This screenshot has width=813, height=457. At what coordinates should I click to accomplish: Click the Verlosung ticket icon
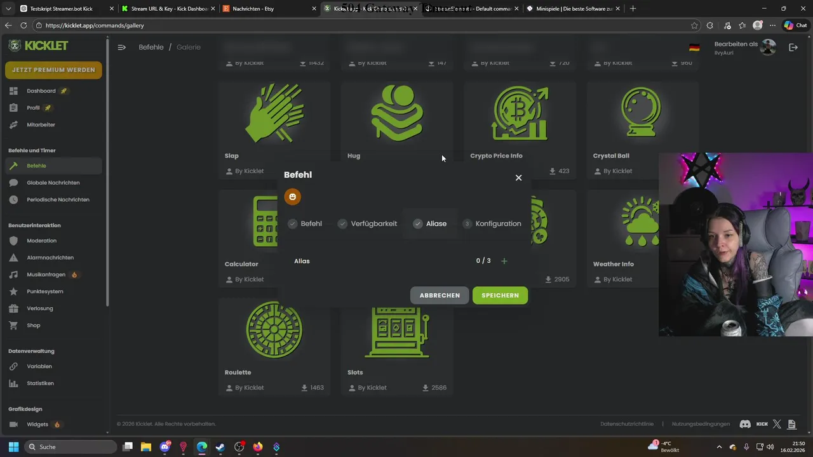(13, 308)
